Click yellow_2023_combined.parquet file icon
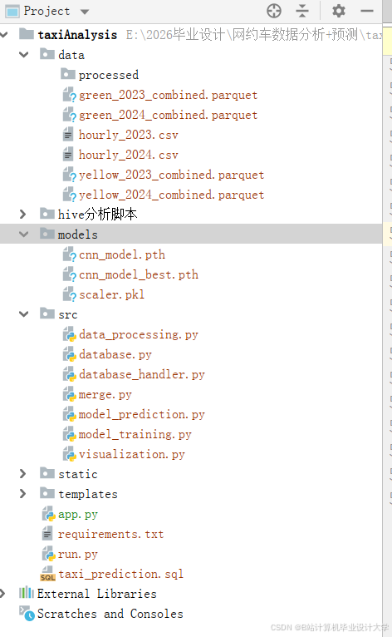The height and width of the screenshot is (637, 392). (70, 175)
